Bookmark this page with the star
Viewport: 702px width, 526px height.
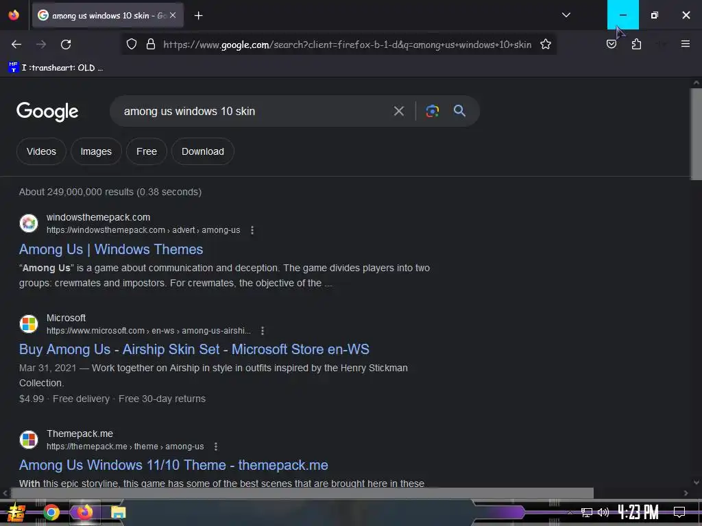pyautogui.click(x=545, y=45)
